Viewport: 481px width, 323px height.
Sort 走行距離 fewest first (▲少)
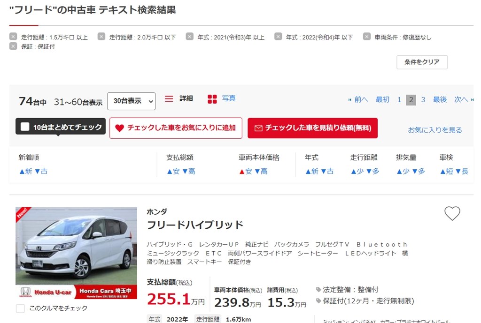click(x=357, y=172)
